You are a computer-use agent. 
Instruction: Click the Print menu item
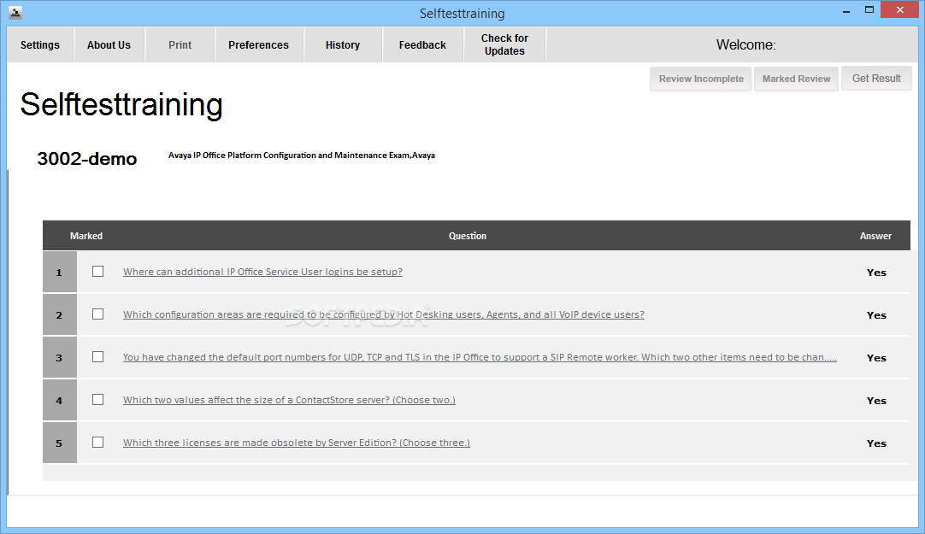coord(180,44)
